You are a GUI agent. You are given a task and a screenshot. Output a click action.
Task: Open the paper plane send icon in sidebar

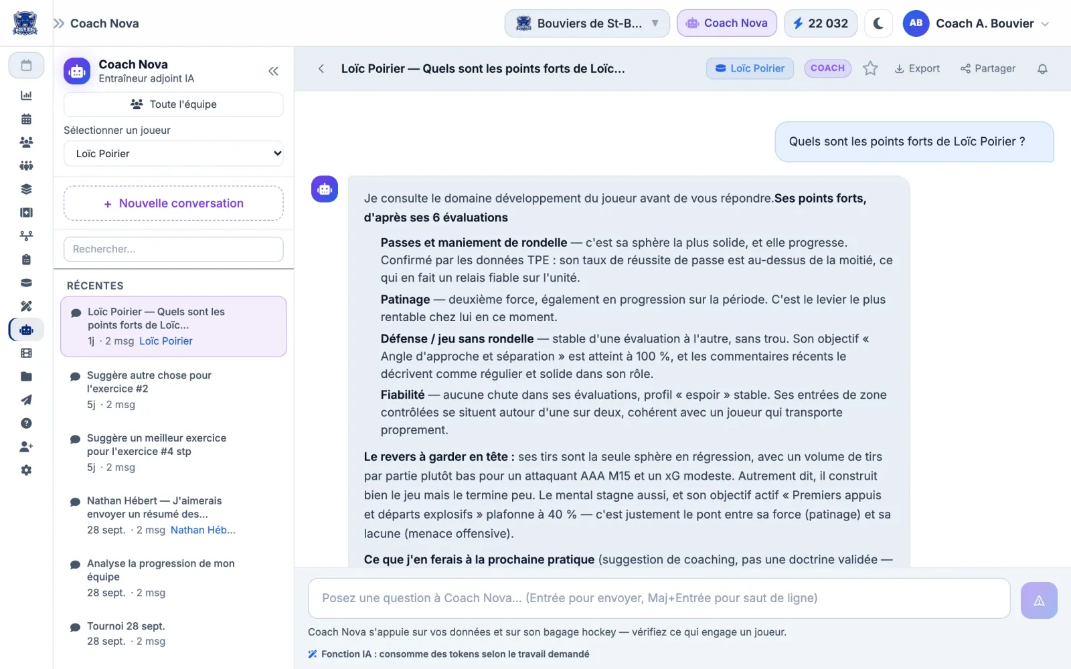pos(26,400)
